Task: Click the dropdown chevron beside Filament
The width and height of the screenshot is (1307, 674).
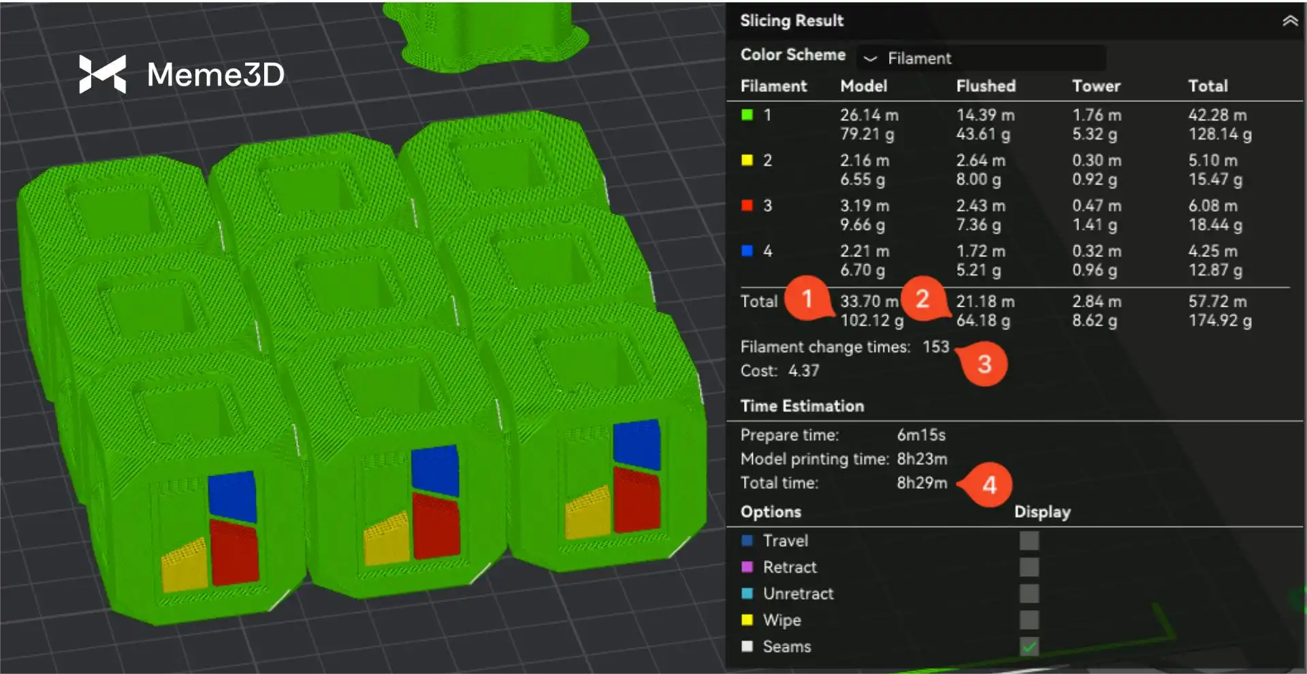Action: [x=870, y=59]
